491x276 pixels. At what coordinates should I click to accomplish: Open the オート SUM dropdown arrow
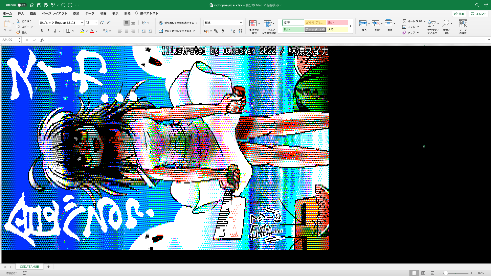(x=425, y=21)
